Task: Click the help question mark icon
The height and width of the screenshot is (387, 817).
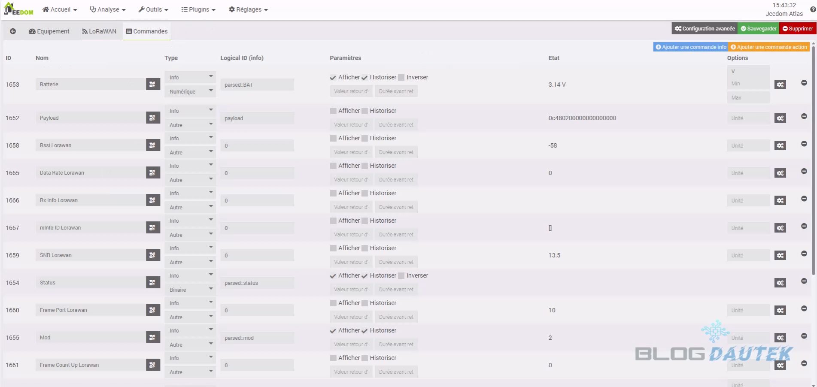Action: pos(812,9)
